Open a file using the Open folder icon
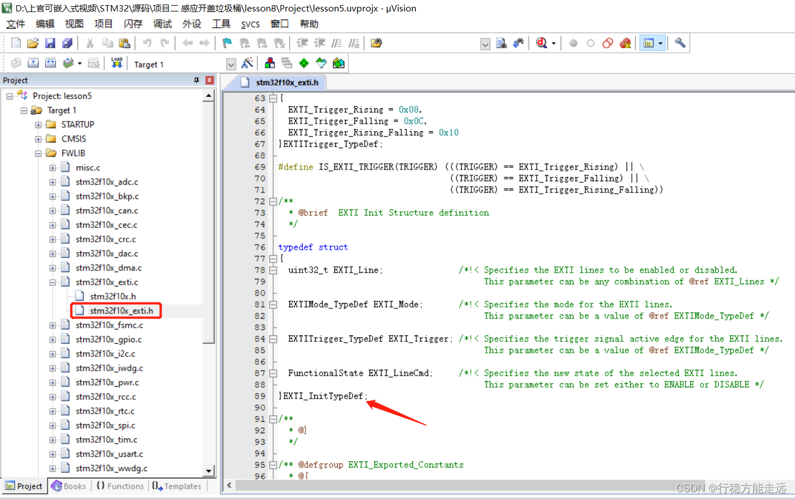Viewport: 795px width, 499px height. (x=33, y=43)
